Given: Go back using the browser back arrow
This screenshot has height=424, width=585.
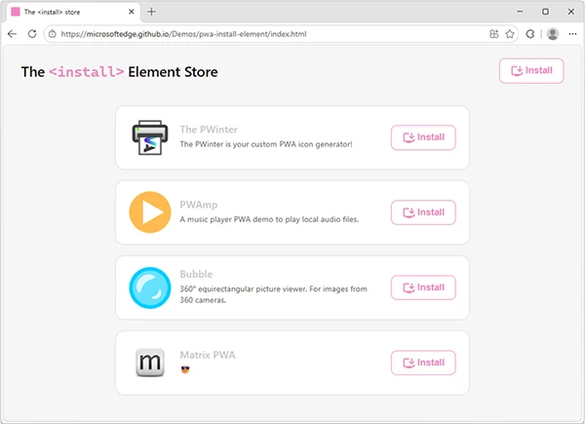Looking at the screenshot, I should (x=12, y=34).
